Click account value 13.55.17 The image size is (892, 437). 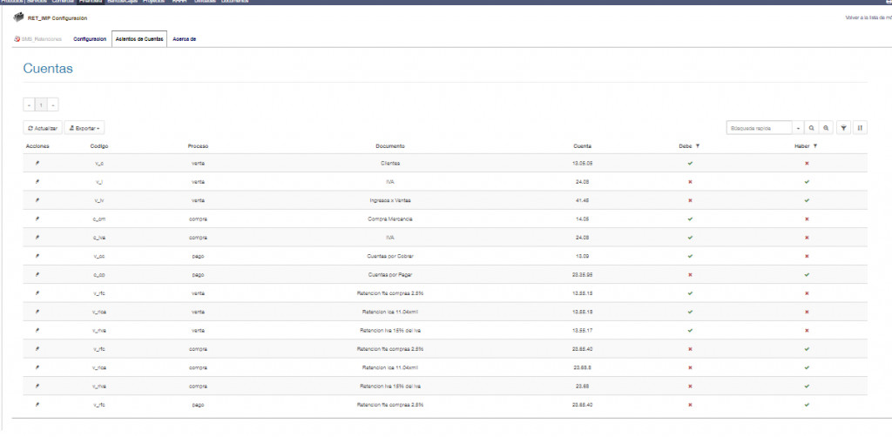pyautogui.click(x=583, y=330)
